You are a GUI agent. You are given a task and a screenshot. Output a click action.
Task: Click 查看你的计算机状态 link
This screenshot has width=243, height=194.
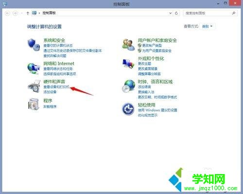click(58, 46)
